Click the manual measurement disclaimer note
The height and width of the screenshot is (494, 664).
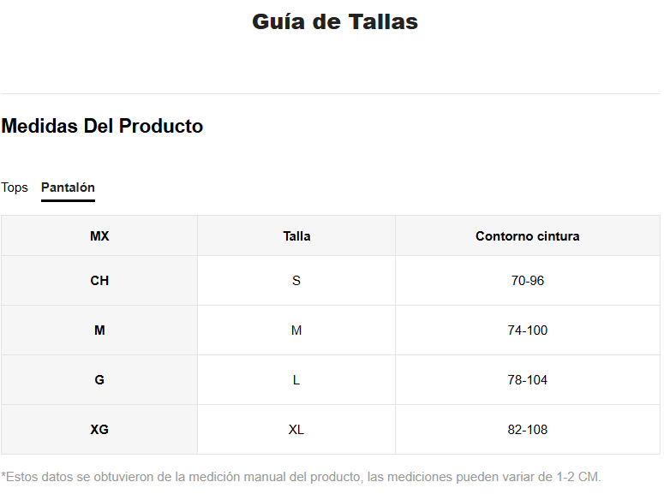[301, 477]
